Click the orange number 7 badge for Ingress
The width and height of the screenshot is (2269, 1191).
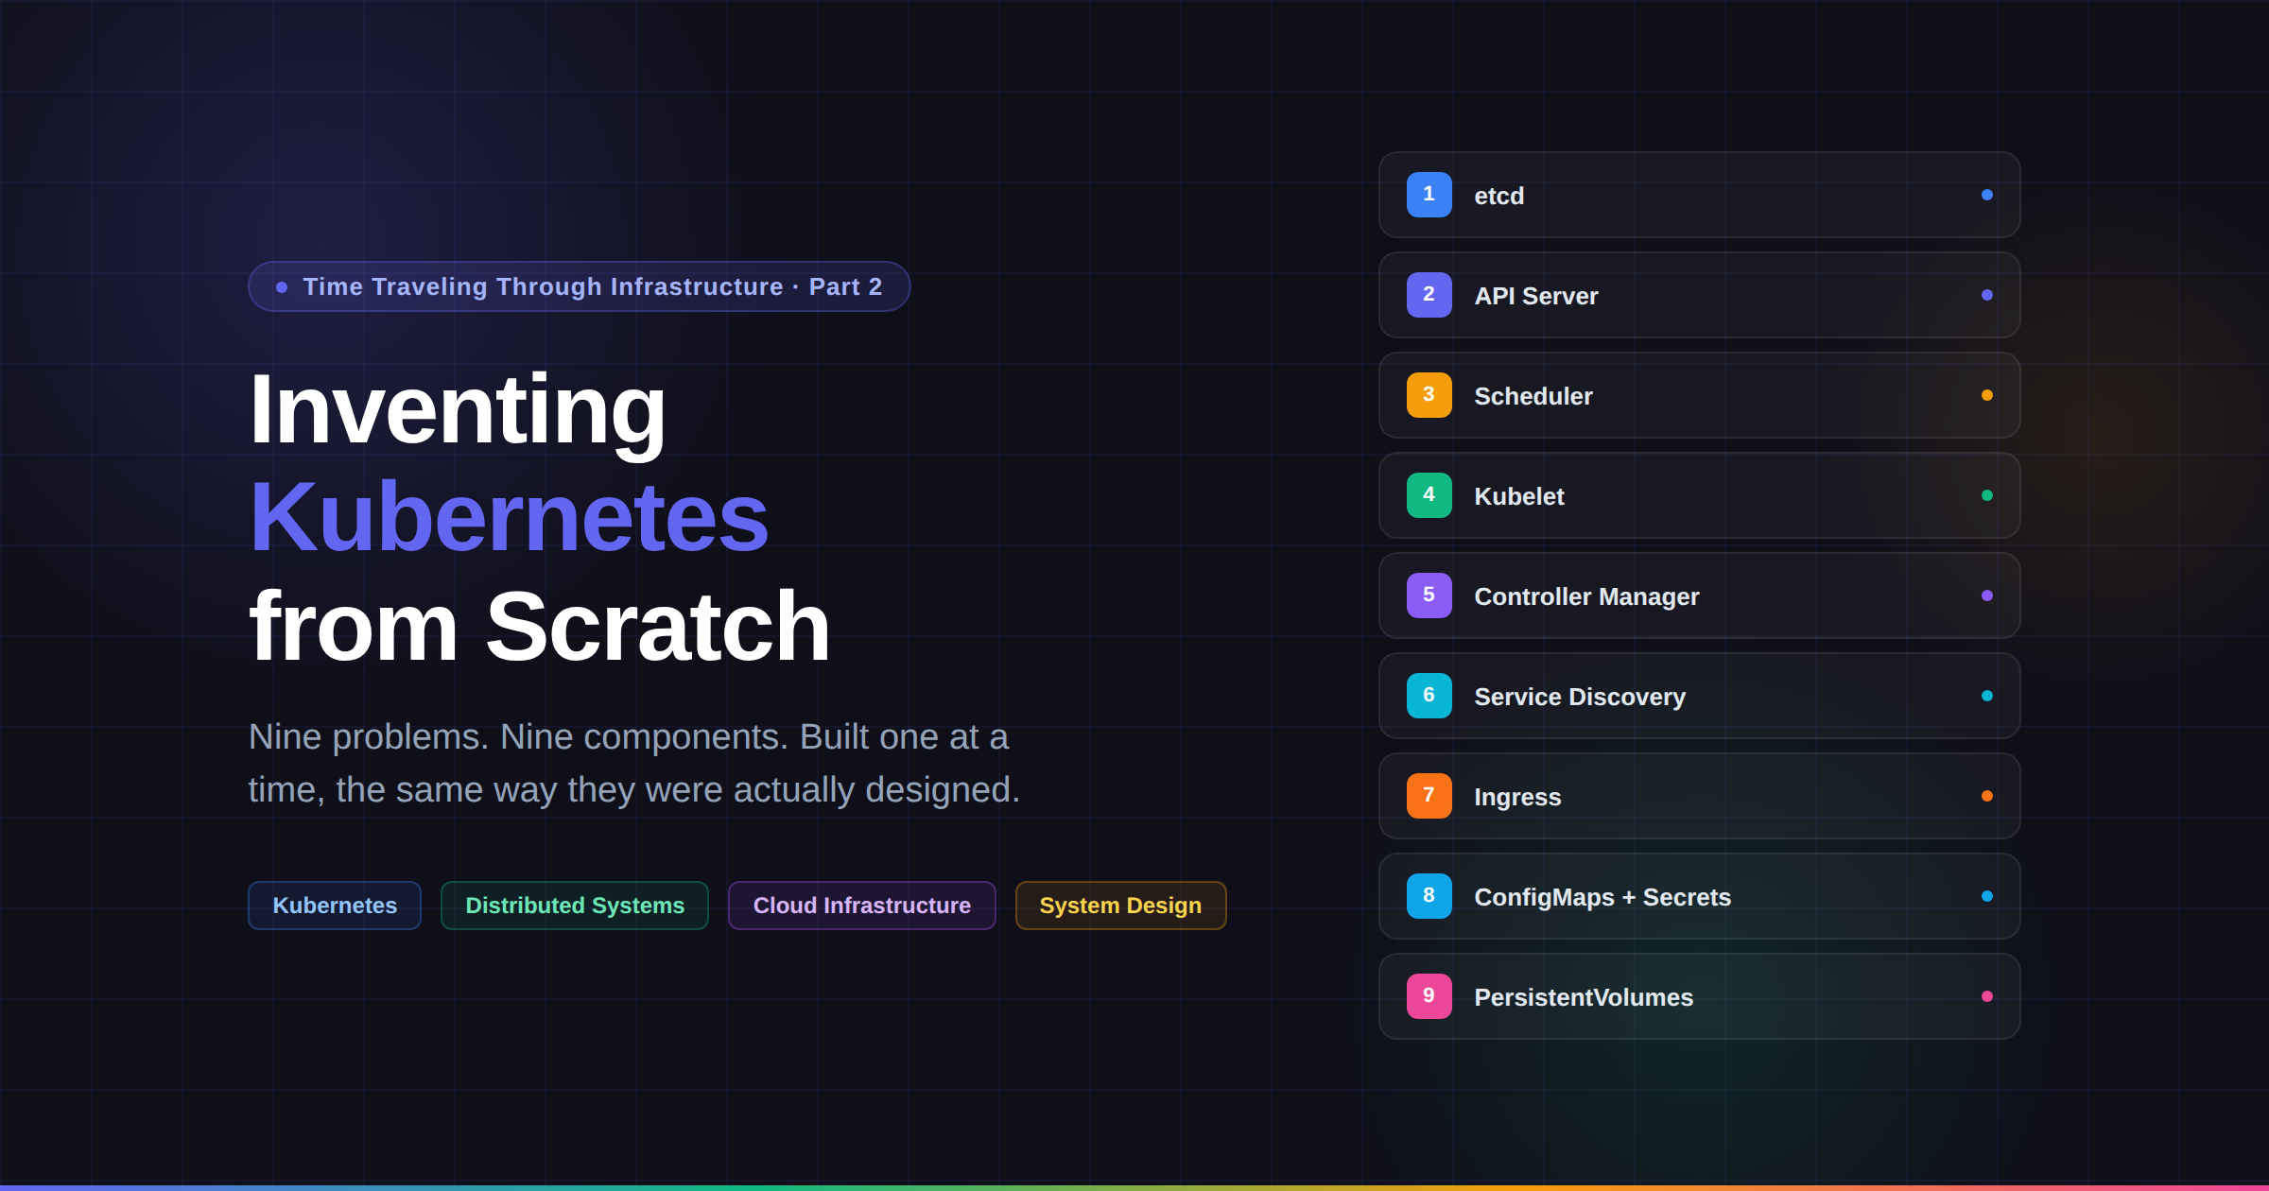(x=1429, y=796)
